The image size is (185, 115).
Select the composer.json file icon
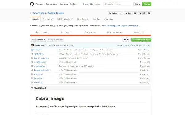(32, 66)
